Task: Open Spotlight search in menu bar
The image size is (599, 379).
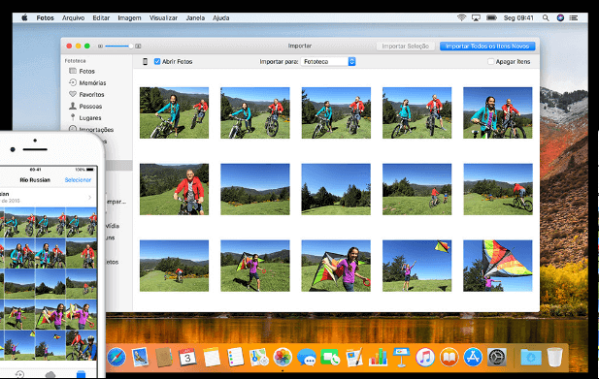Action: point(546,17)
